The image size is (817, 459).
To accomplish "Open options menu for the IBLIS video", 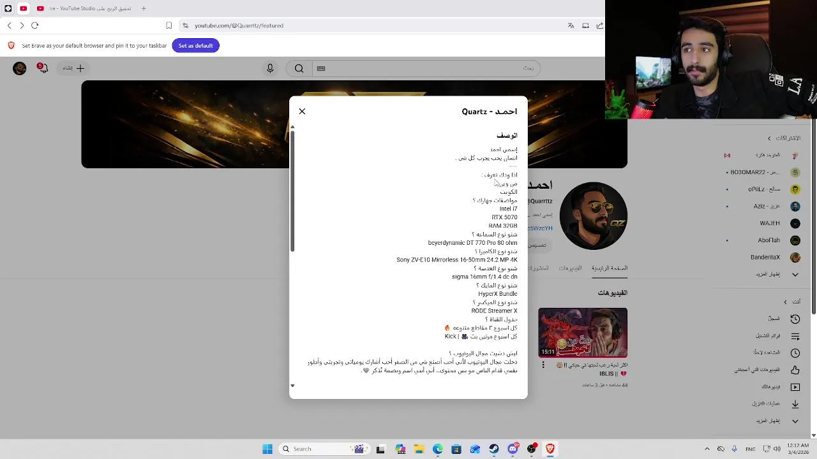I will pyautogui.click(x=543, y=365).
